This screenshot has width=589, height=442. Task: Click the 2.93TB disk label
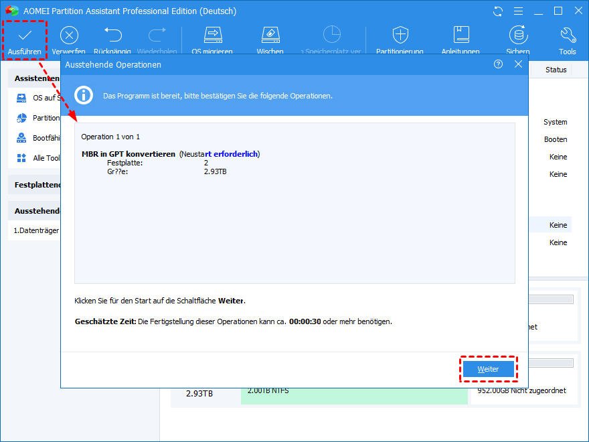click(199, 394)
